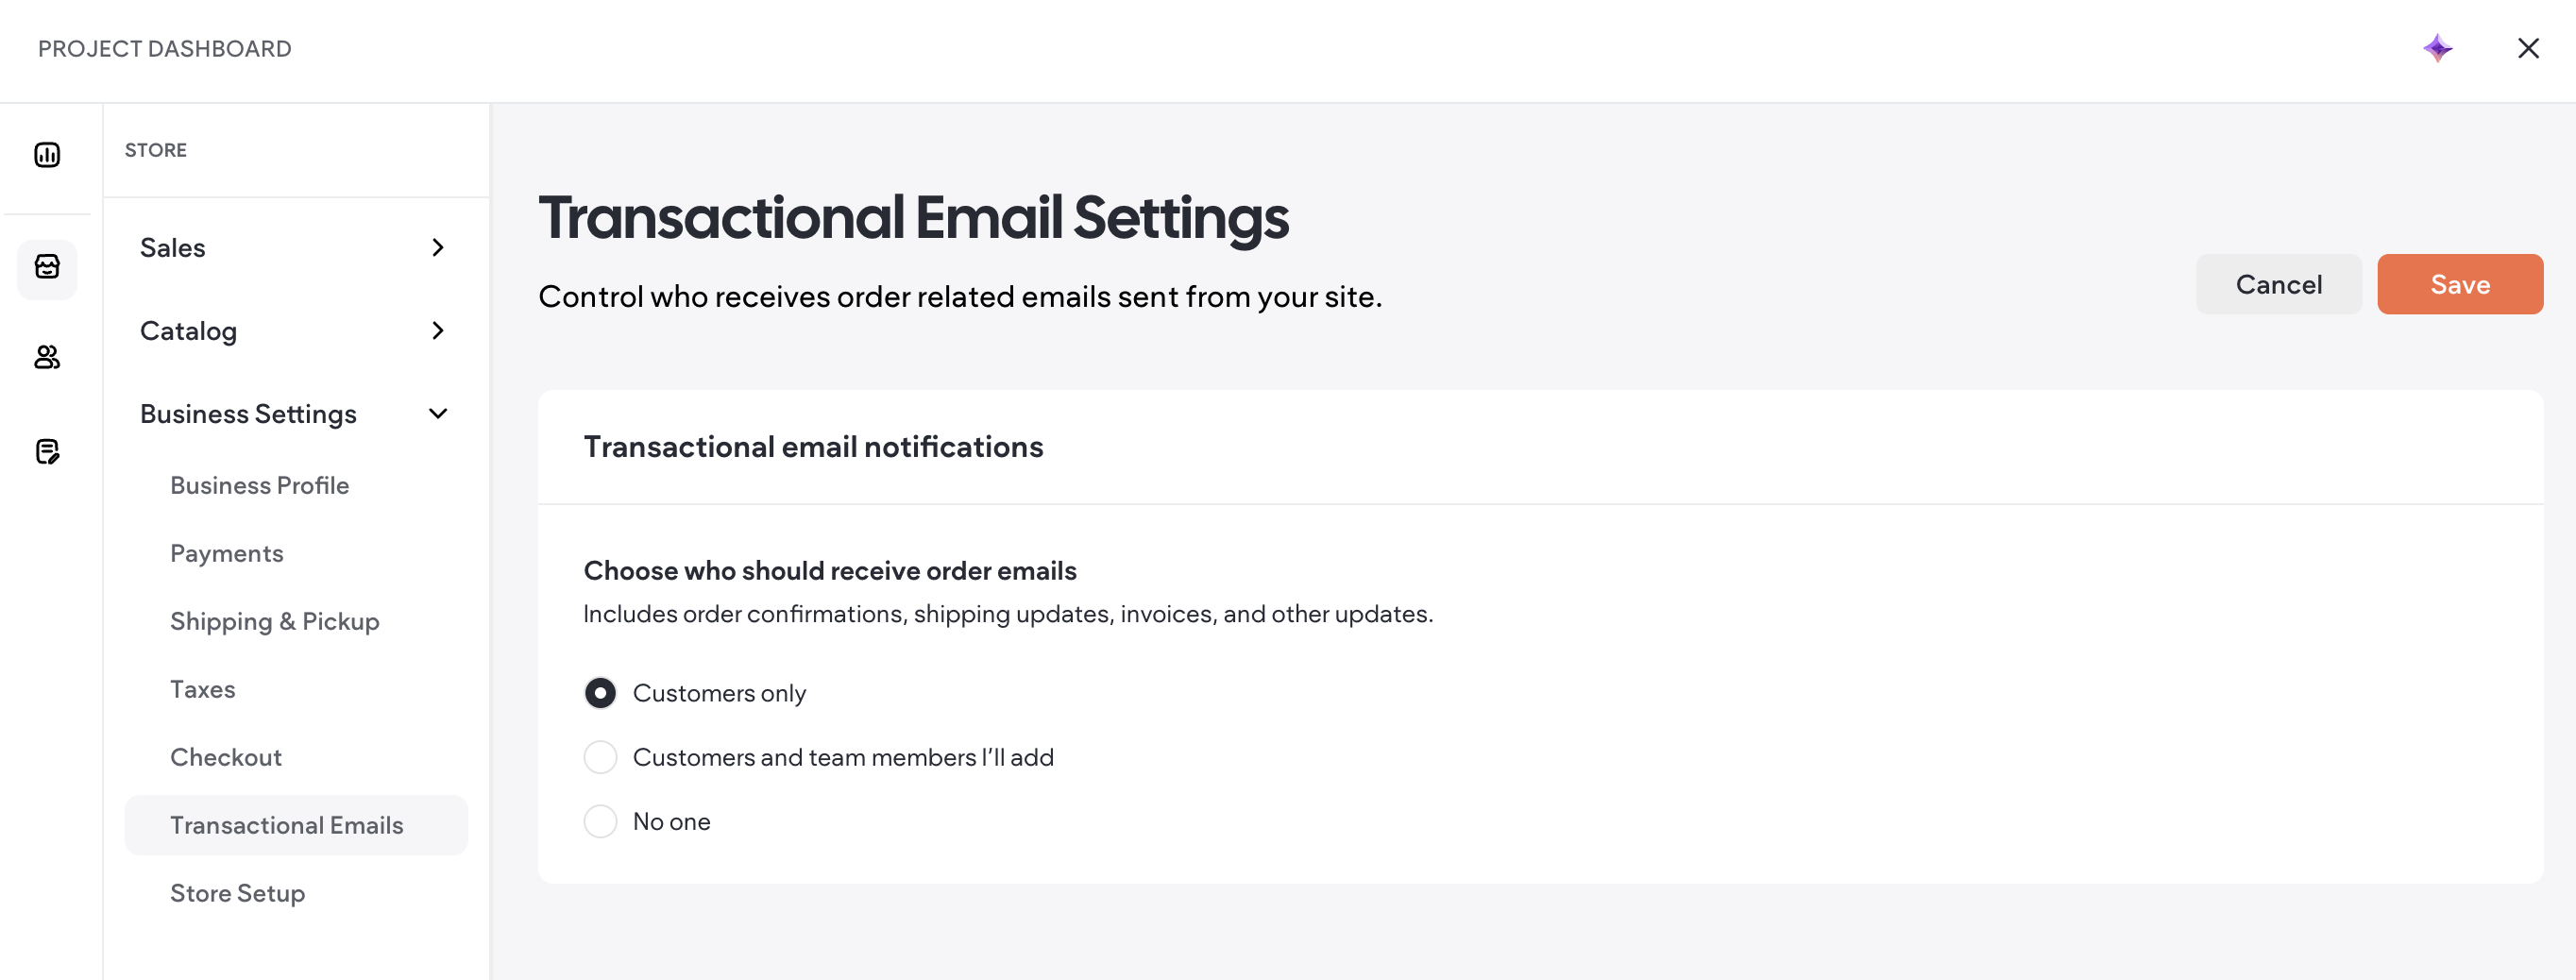Open the people/contacts icon in sidebar
Viewport: 2576px width, 980px height.
pos(47,358)
